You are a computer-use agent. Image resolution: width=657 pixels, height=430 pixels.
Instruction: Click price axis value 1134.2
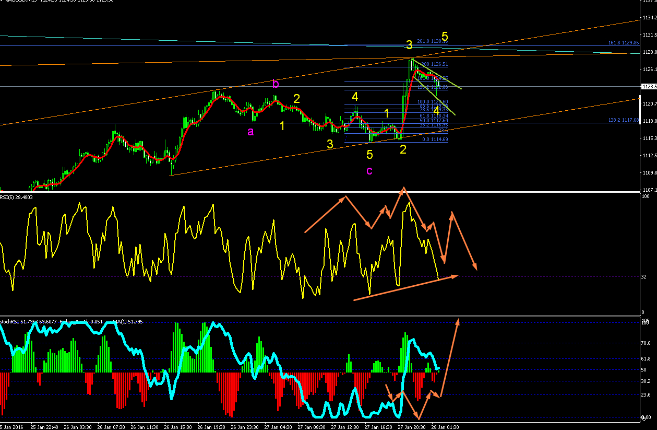pyautogui.click(x=650, y=18)
